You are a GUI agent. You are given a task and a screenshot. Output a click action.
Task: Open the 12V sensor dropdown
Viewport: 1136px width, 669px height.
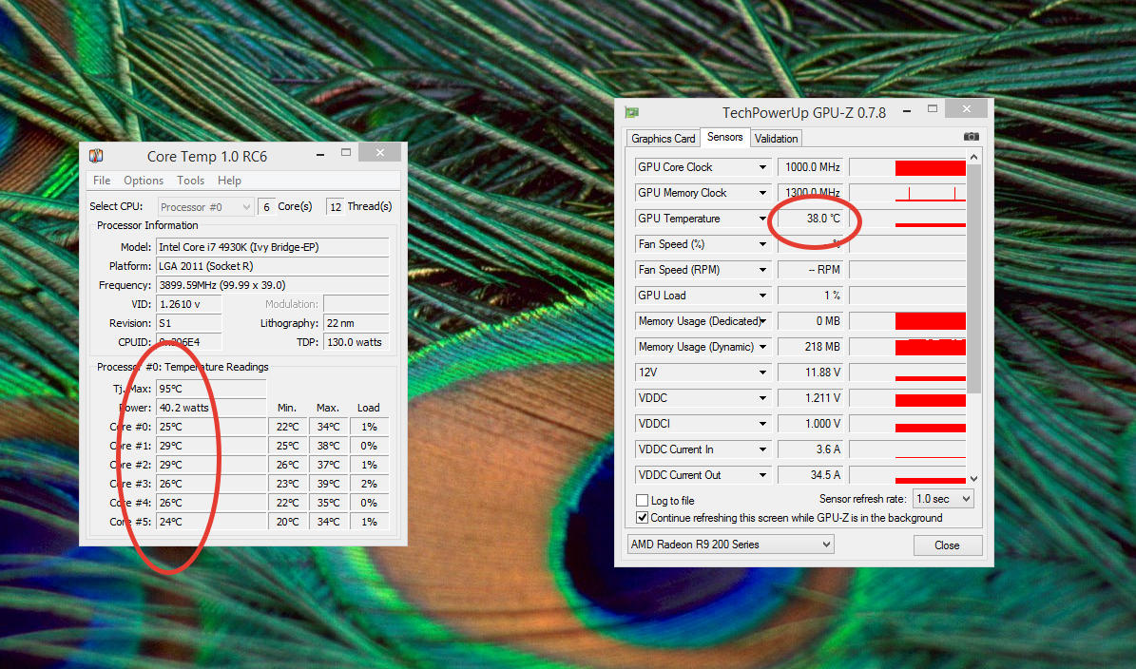[762, 373]
